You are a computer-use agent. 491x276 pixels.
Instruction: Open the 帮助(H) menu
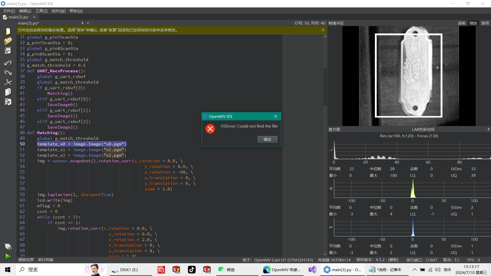click(76, 11)
